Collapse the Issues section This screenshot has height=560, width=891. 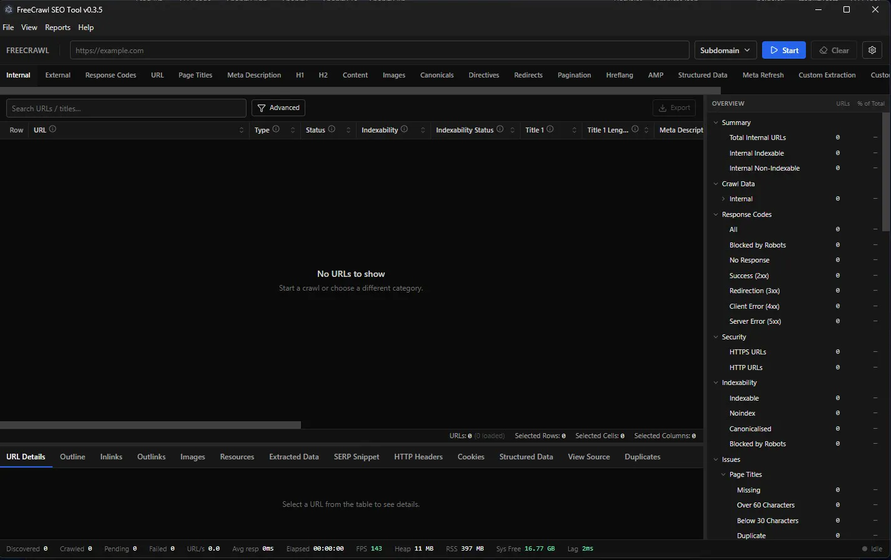pyautogui.click(x=716, y=459)
